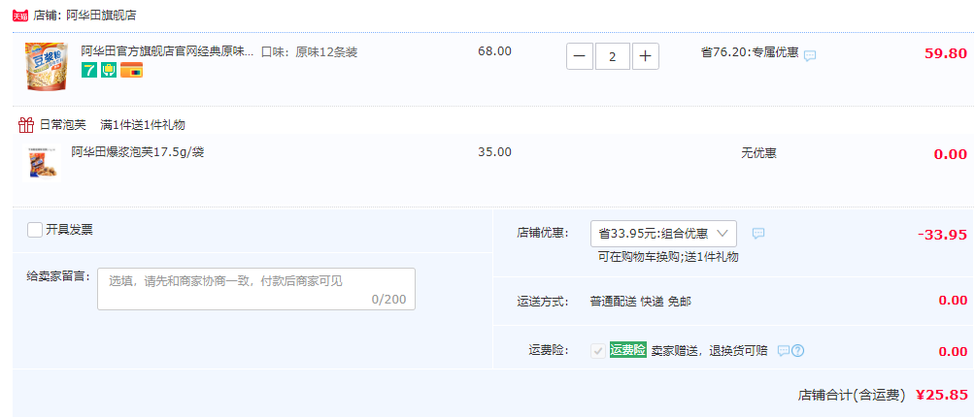Select the 可在购物车换购;送1件礼物 note
The width and height of the screenshot is (975, 417).
pos(668,257)
